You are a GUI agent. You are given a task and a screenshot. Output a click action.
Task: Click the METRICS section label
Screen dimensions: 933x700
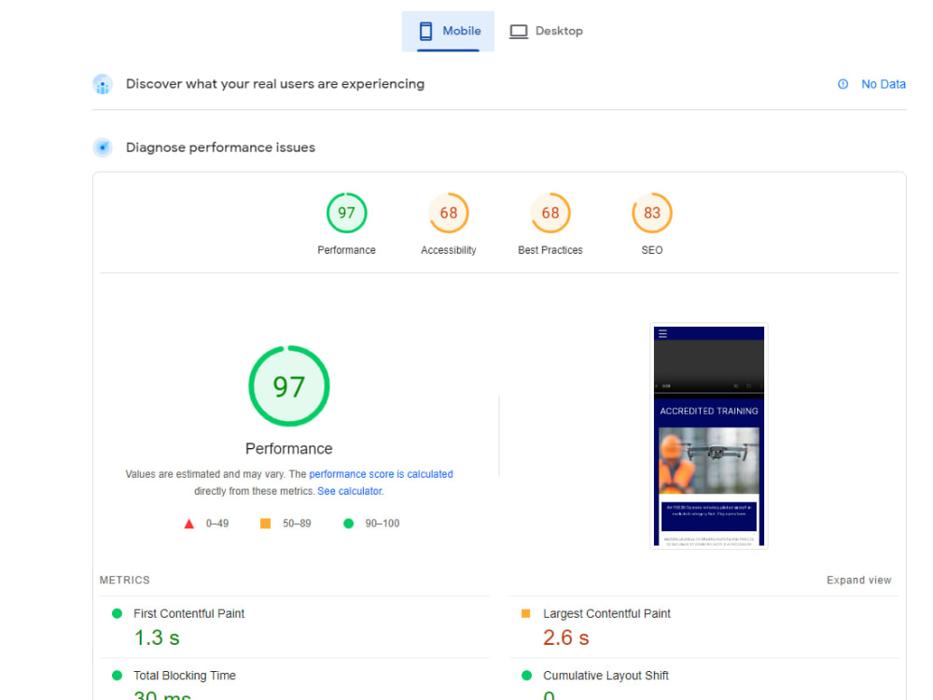(x=124, y=581)
